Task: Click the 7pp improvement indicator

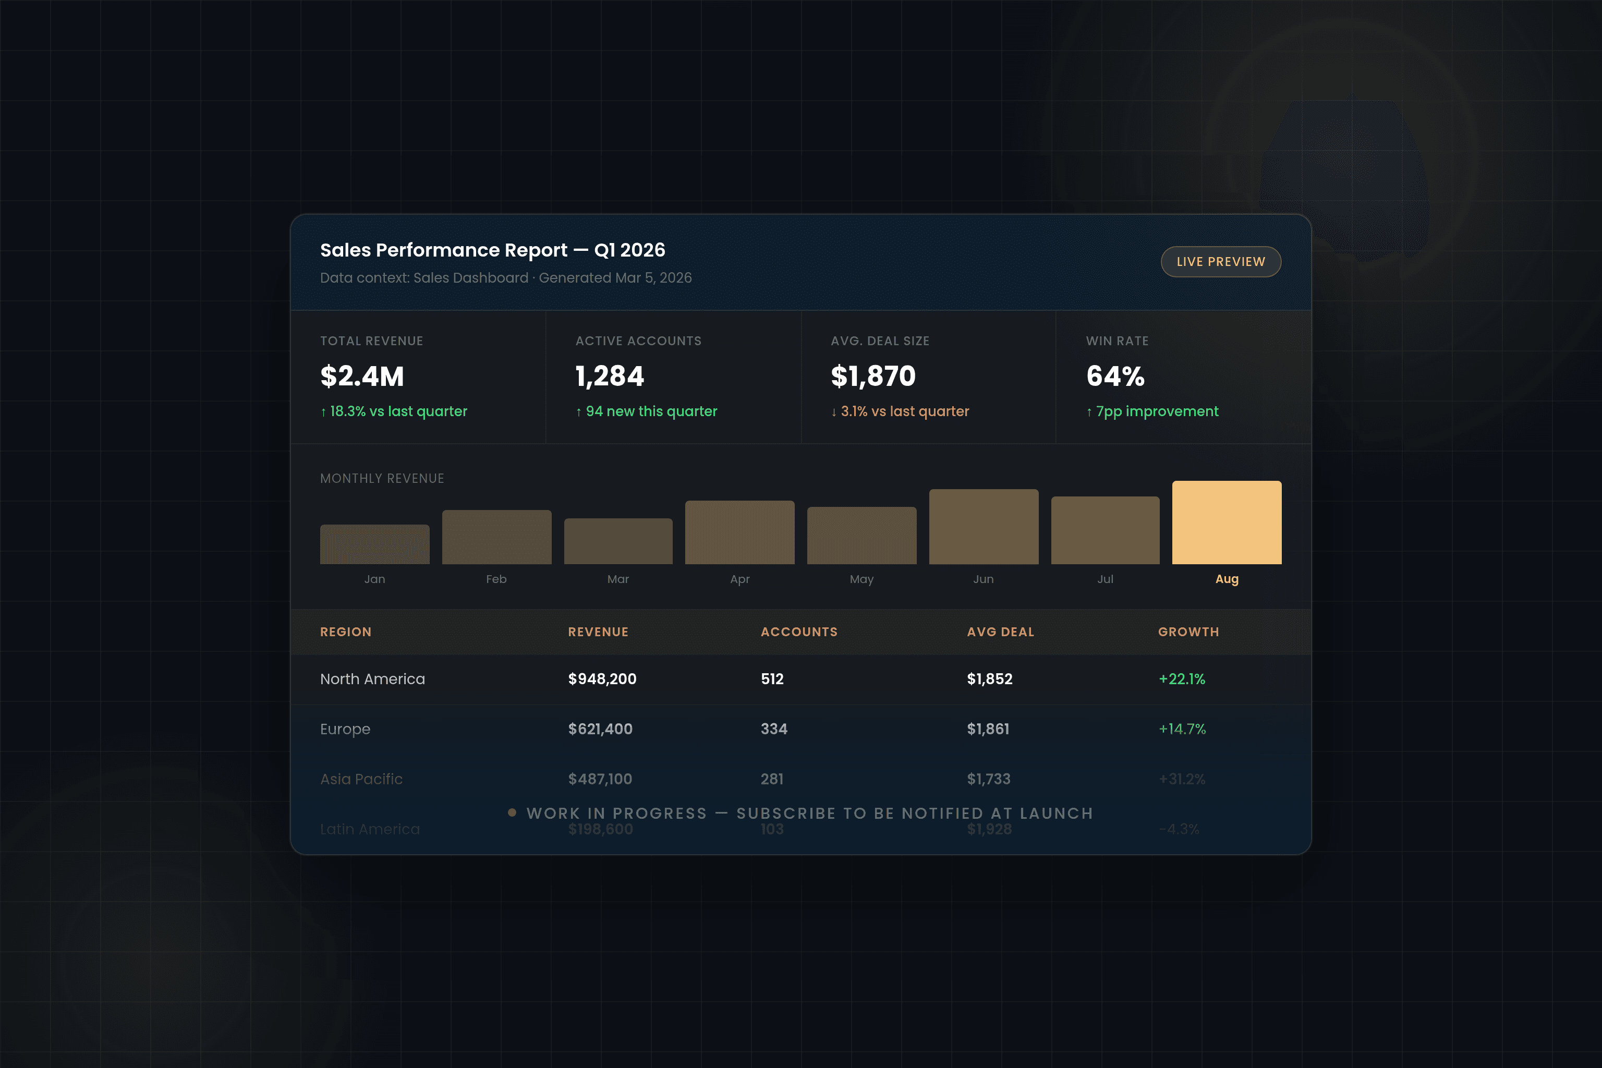Action: click(x=1152, y=411)
